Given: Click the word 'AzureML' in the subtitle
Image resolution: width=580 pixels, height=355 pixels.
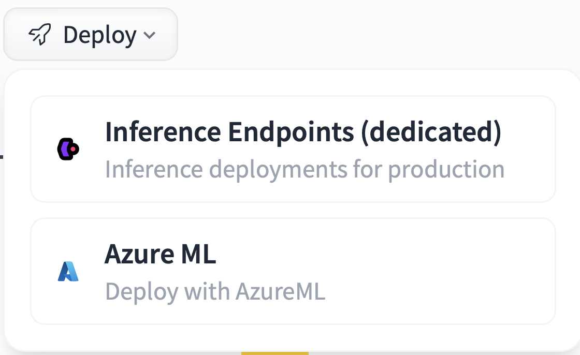Looking at the screenshot, I should 280,291.
